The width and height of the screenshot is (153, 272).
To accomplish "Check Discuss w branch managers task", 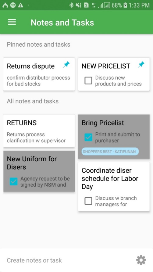I will click(x=88, y=201).
